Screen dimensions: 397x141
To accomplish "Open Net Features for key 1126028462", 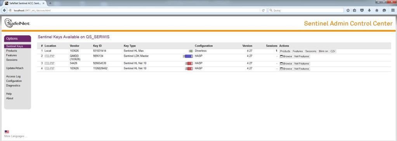I will [302, 69].
